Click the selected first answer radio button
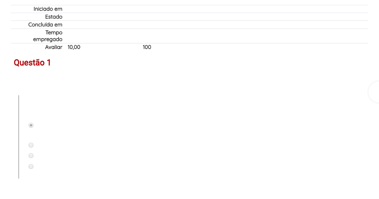Image resolution: width=379 pixels, height=199 pixels. point(31,125)
